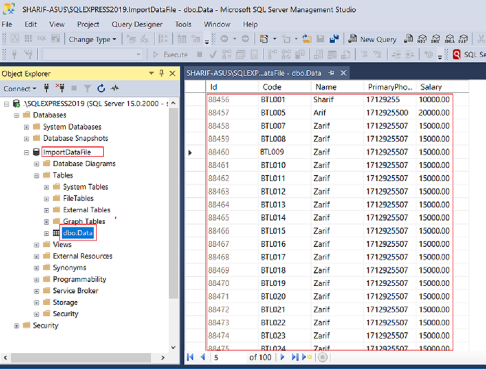The image size is (486, 369).
Task: Click the New Query button
Action: [373, 39]
